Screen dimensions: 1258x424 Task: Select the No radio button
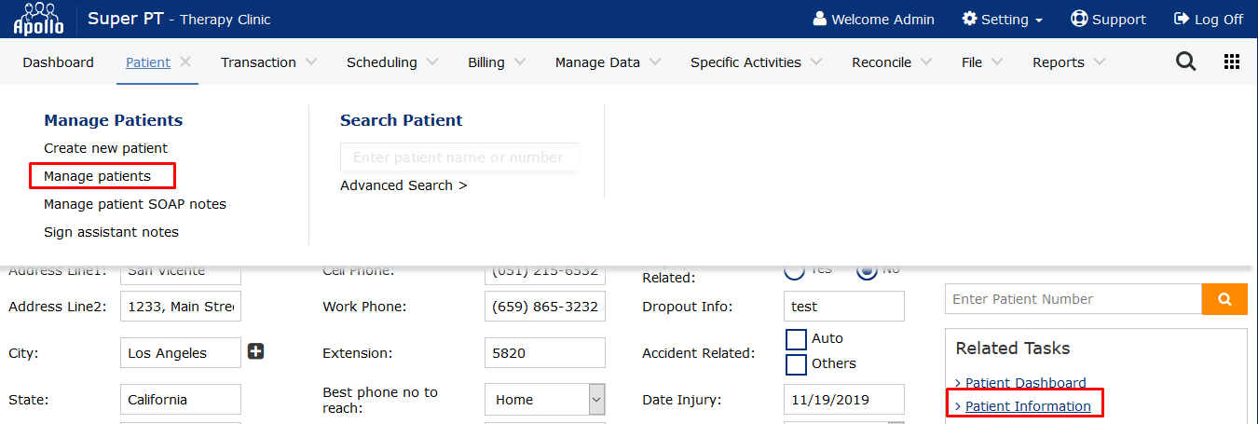point(867,270)
